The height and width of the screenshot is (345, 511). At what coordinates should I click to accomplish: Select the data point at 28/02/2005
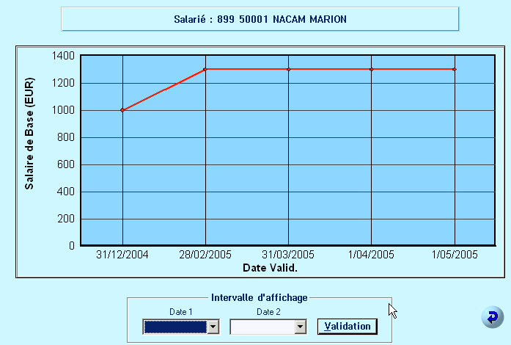coord(205,69)
